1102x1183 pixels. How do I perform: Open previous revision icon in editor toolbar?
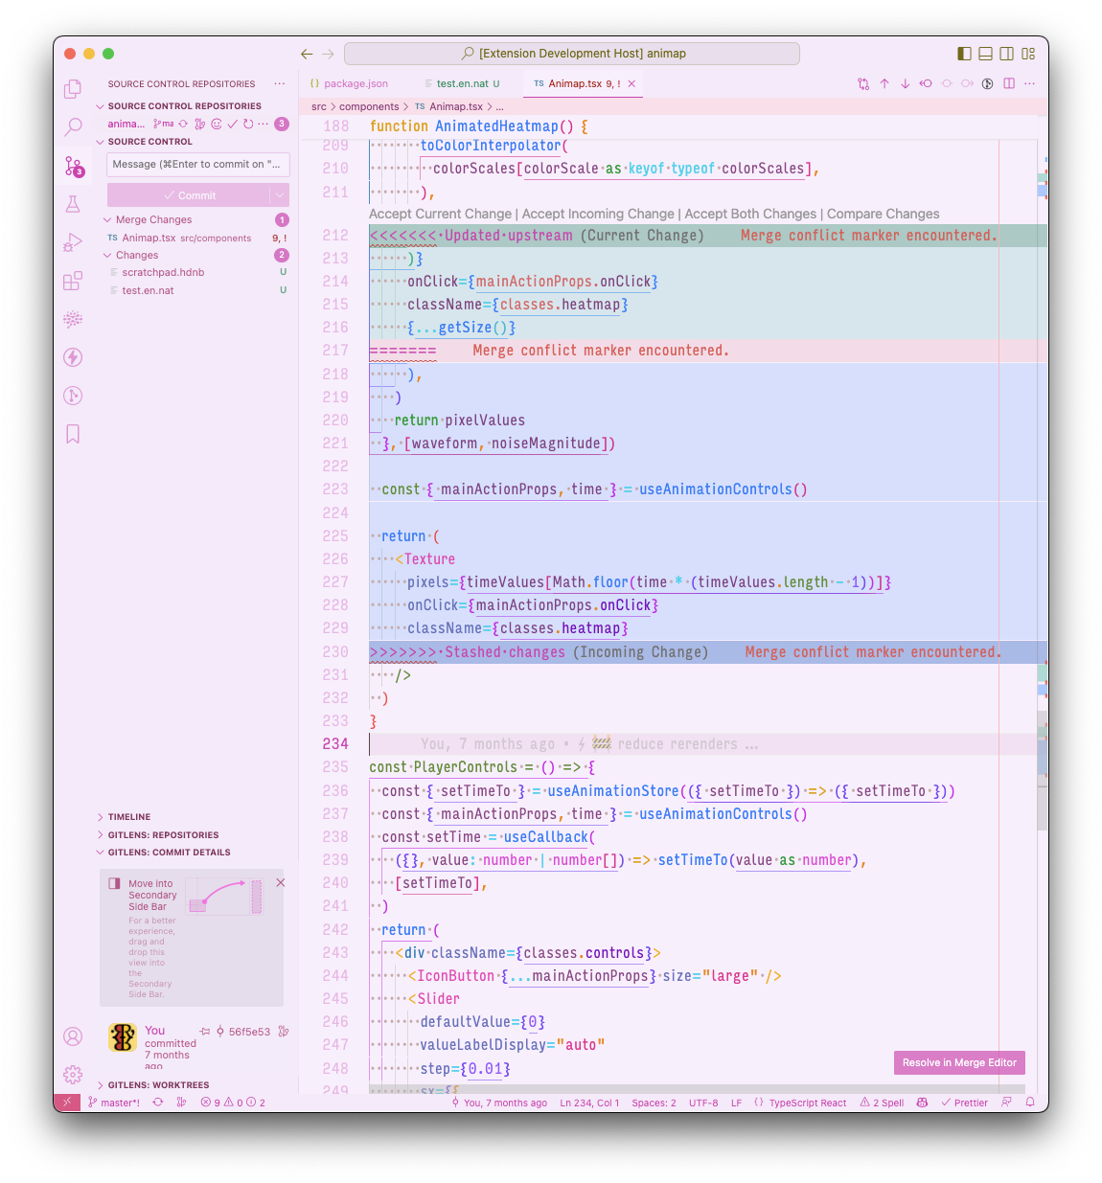pos(926,83)
